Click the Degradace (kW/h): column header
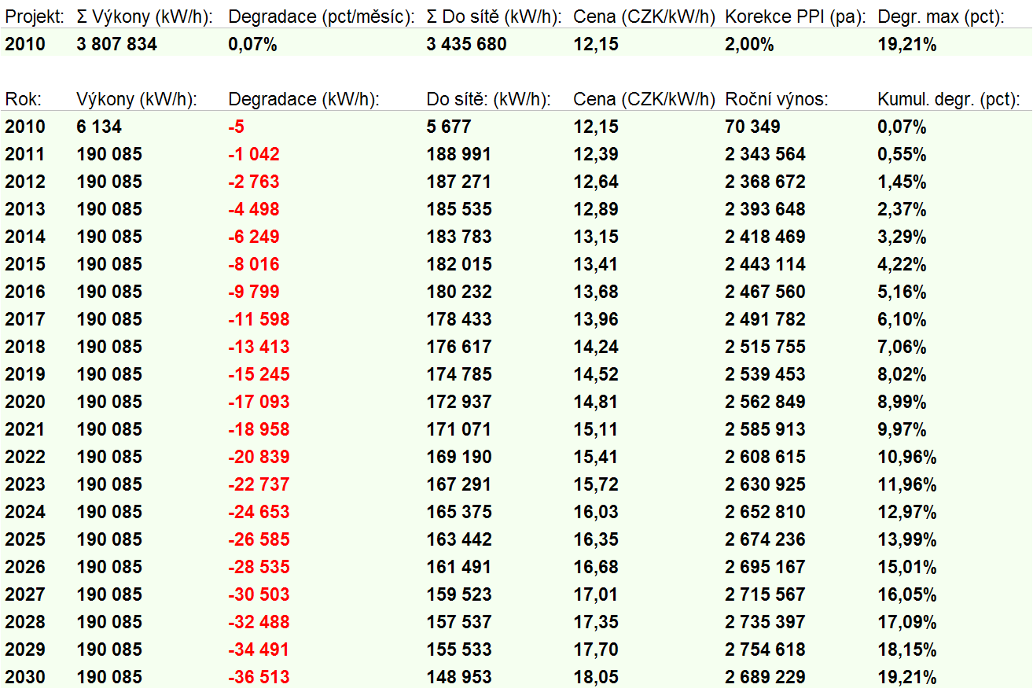Screen dimensions: 1033x688 click(x=303, y=100)
